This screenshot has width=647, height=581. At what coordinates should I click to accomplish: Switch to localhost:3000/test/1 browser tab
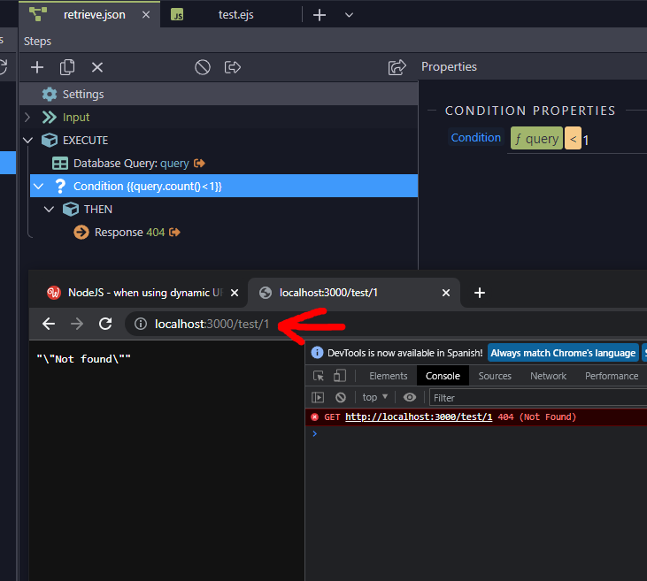click(x=354, y=293)
